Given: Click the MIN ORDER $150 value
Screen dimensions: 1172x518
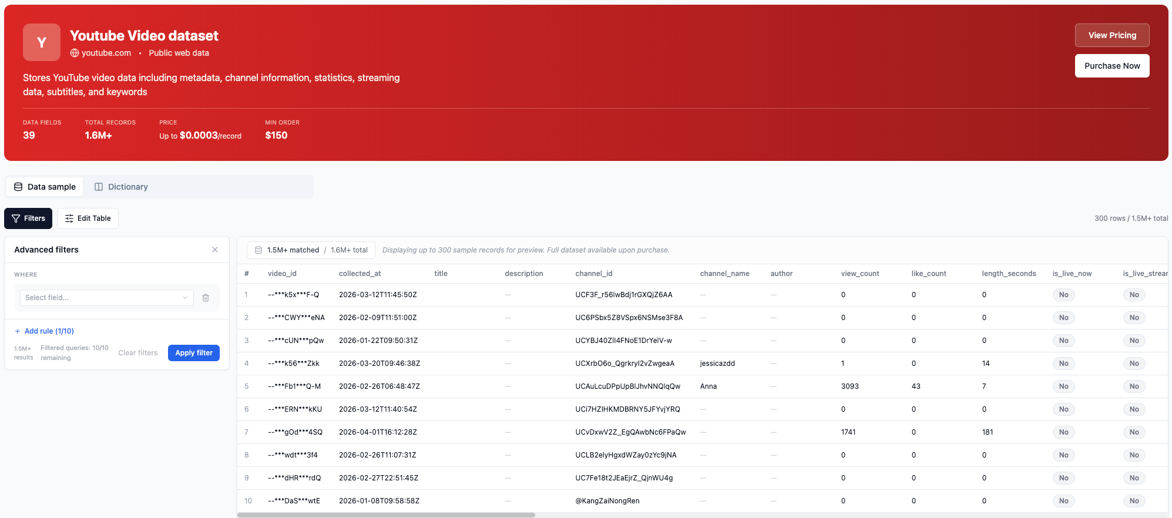Looking at the screenshot, I should (x=276, y=136).
